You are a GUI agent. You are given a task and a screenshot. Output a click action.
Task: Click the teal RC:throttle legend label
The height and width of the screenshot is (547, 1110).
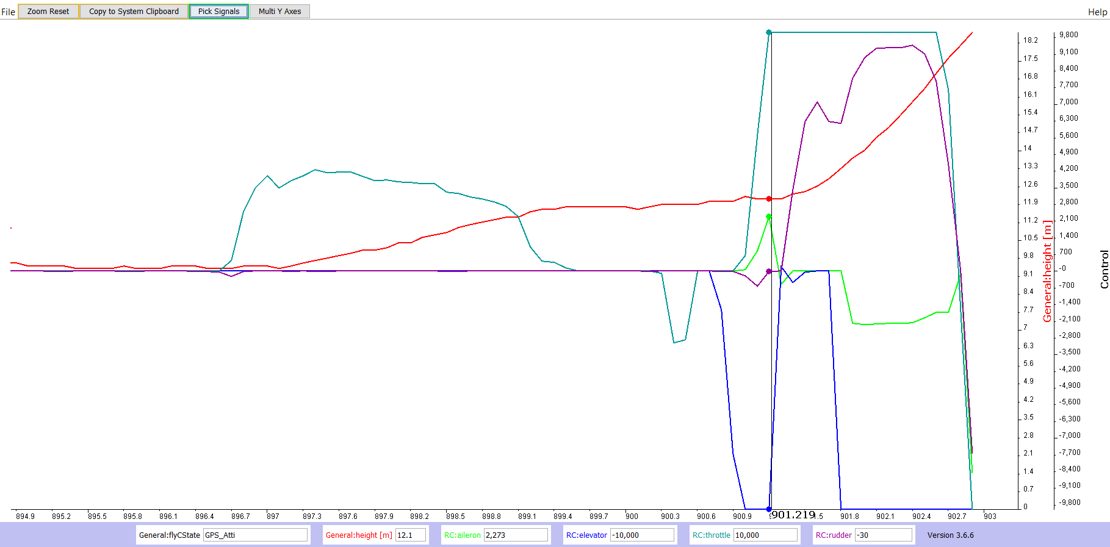click(x=712, y=535)
